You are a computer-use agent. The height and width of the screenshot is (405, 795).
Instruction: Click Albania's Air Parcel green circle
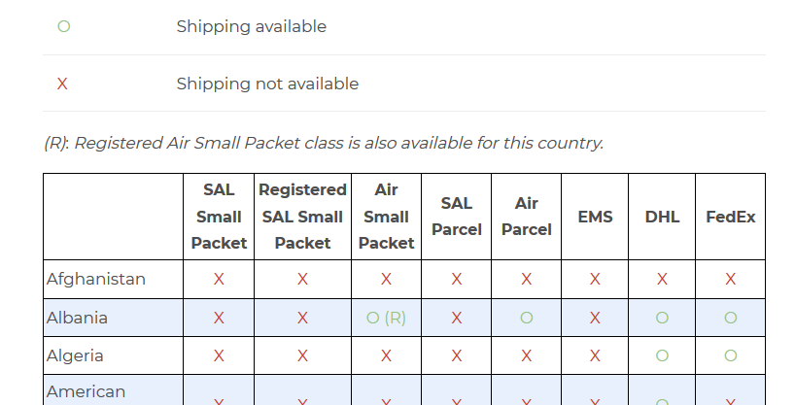click(x=526, y=318)
